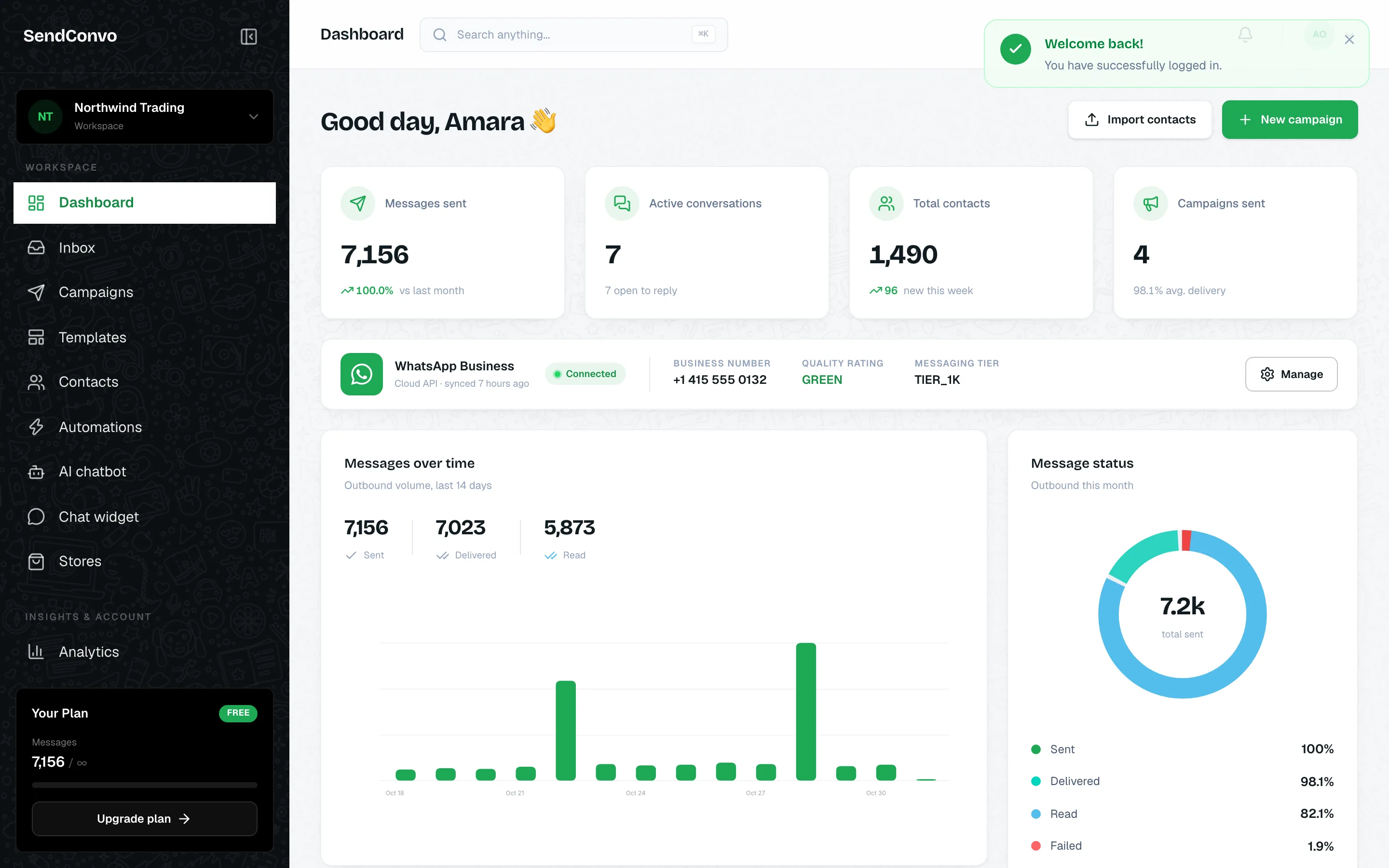This screenshot has height=868, width=1389.
Task: Expand the Northwind Trading workspace dropdown
Action: click(253, 117)
